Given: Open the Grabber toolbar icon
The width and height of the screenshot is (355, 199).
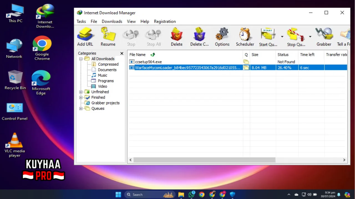Looking at the screenshot, I should 324,37.
